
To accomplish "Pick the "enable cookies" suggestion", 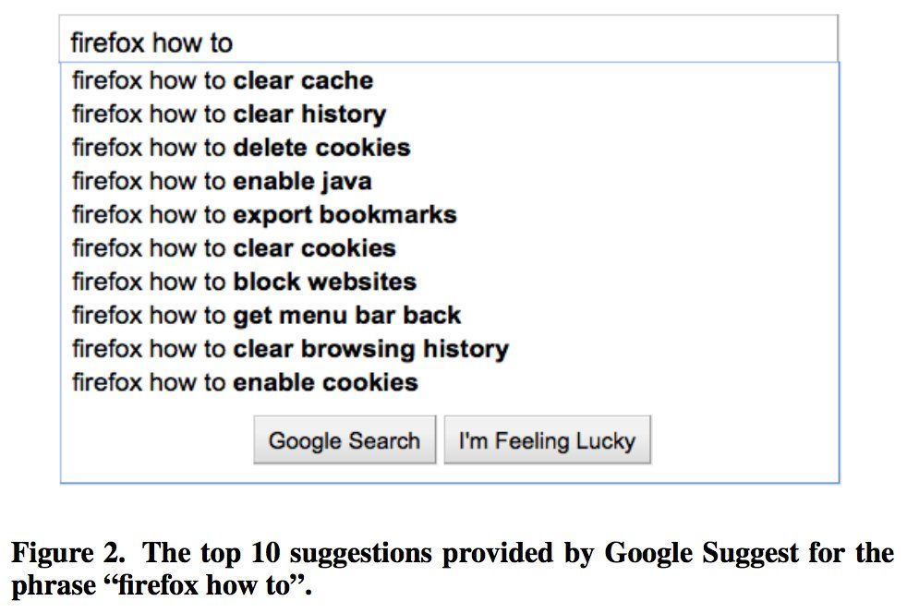I will (x=245, y=382).
